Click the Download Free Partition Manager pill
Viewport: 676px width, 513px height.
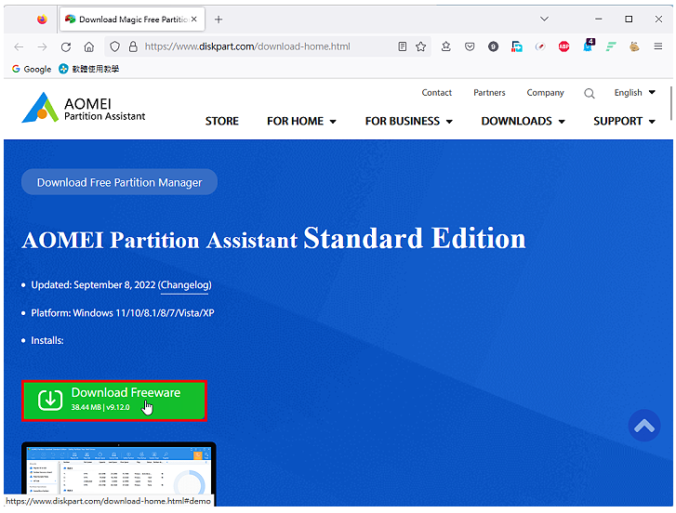(x=119, y=182)
